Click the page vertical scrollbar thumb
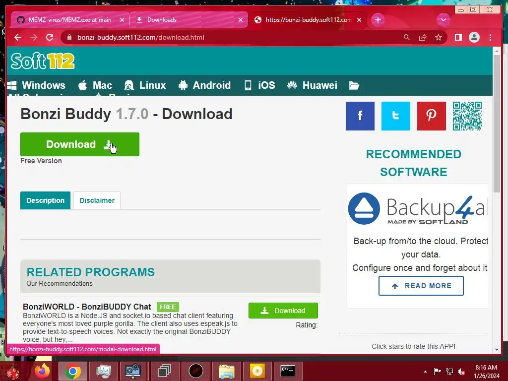Image resolution: width=508 pixels, height=381 pixels. tap(497, 123)
